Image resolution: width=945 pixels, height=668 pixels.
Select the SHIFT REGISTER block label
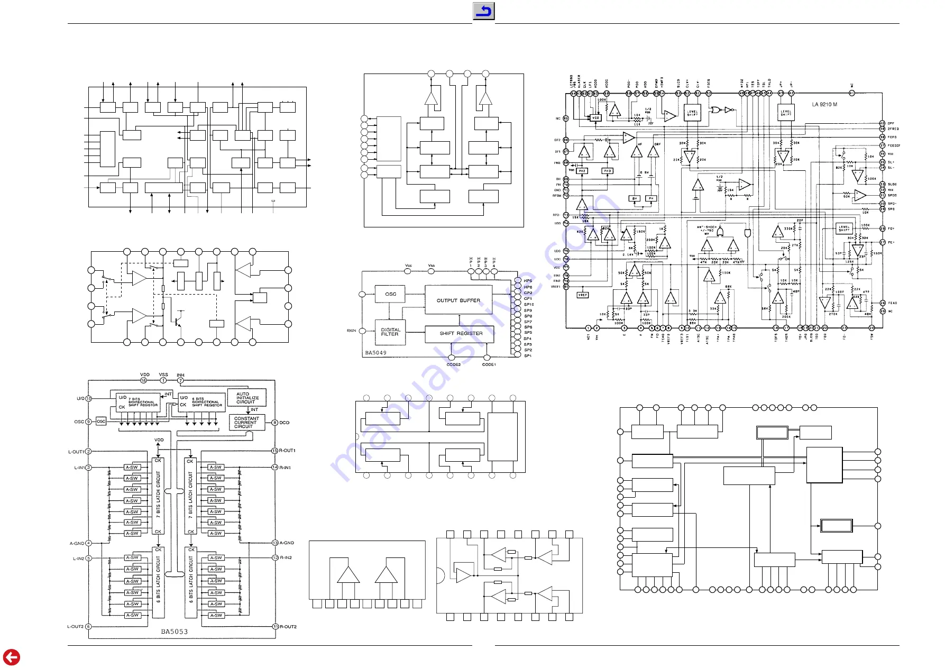coord(461,334)
